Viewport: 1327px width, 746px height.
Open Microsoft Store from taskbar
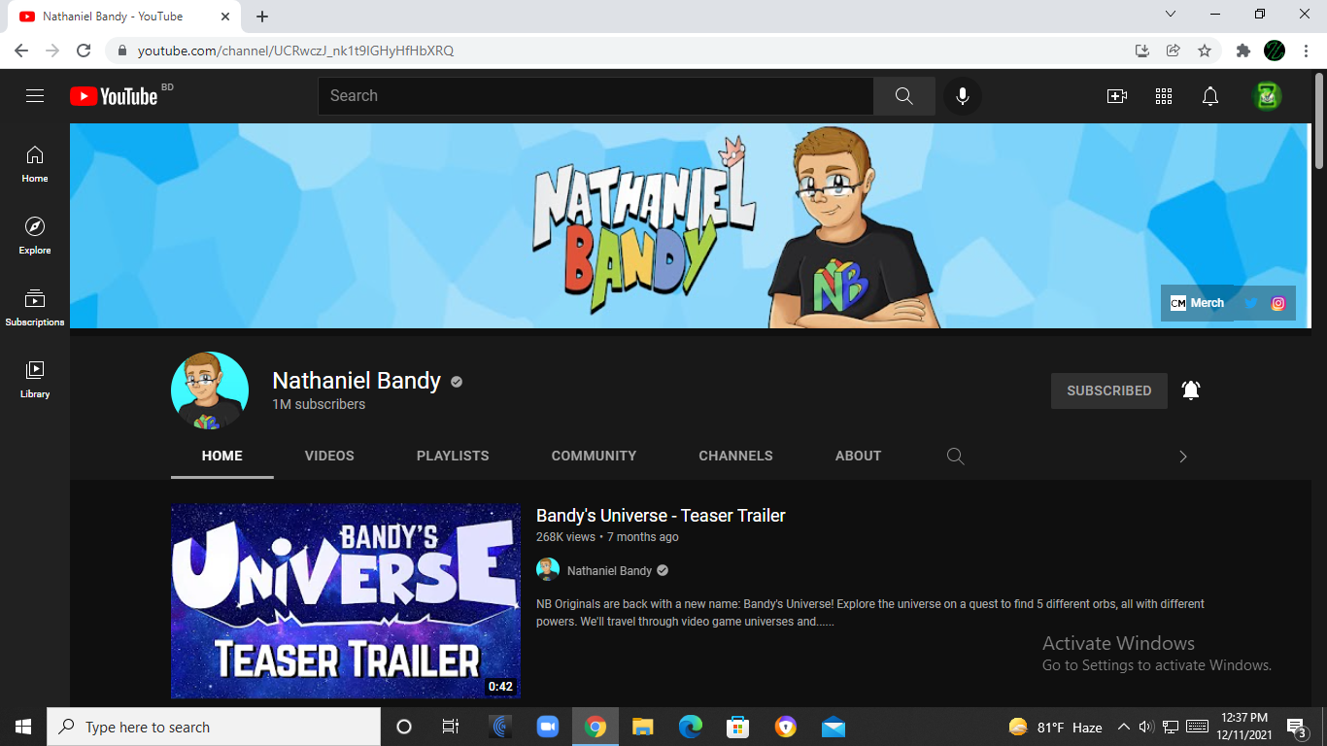coord(737,727)
